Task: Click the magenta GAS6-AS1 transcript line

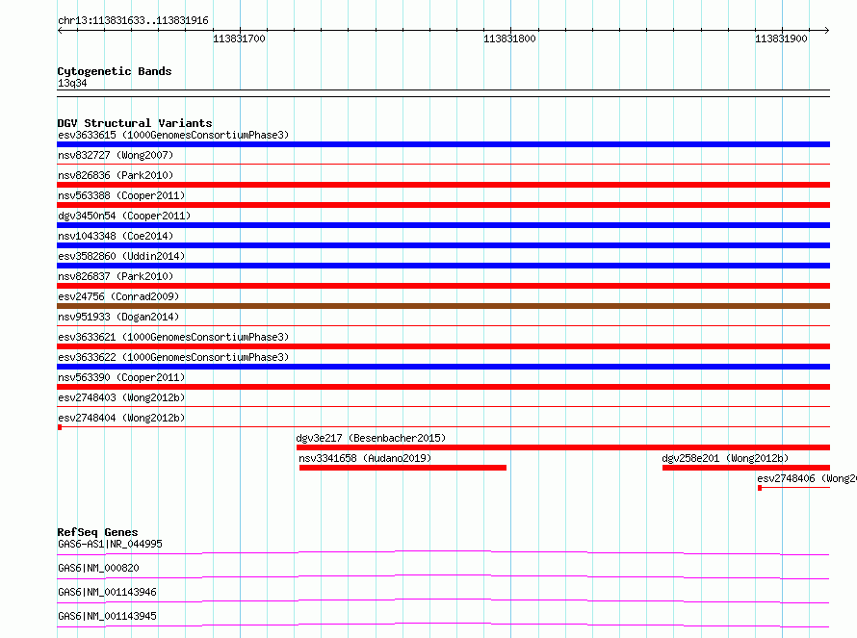Action: tap(443, 552)
